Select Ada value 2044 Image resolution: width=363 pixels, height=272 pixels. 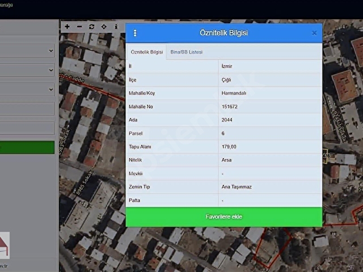tap(270, 120)
